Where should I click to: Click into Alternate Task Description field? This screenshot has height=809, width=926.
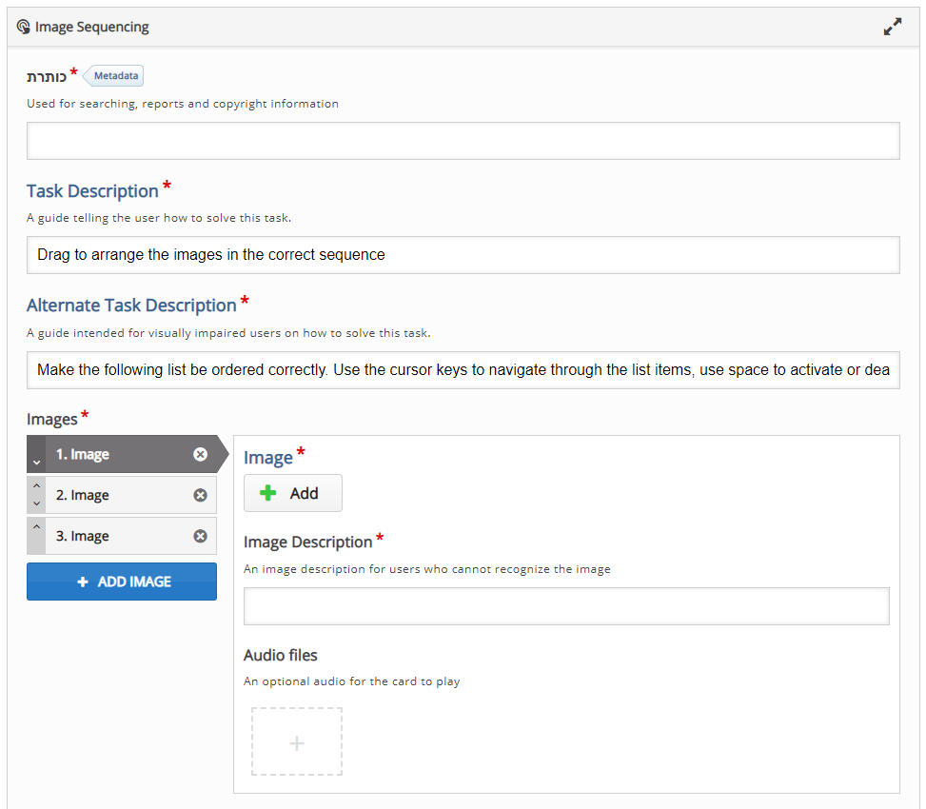tap(463, 369)
